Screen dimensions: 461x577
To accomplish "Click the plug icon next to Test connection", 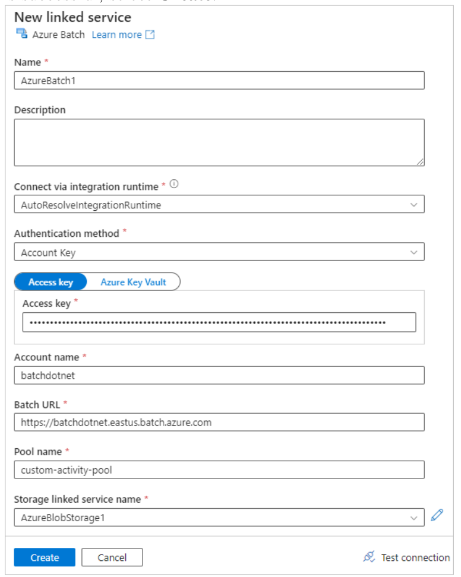I will pyautogui.click(x=370, y=557).
